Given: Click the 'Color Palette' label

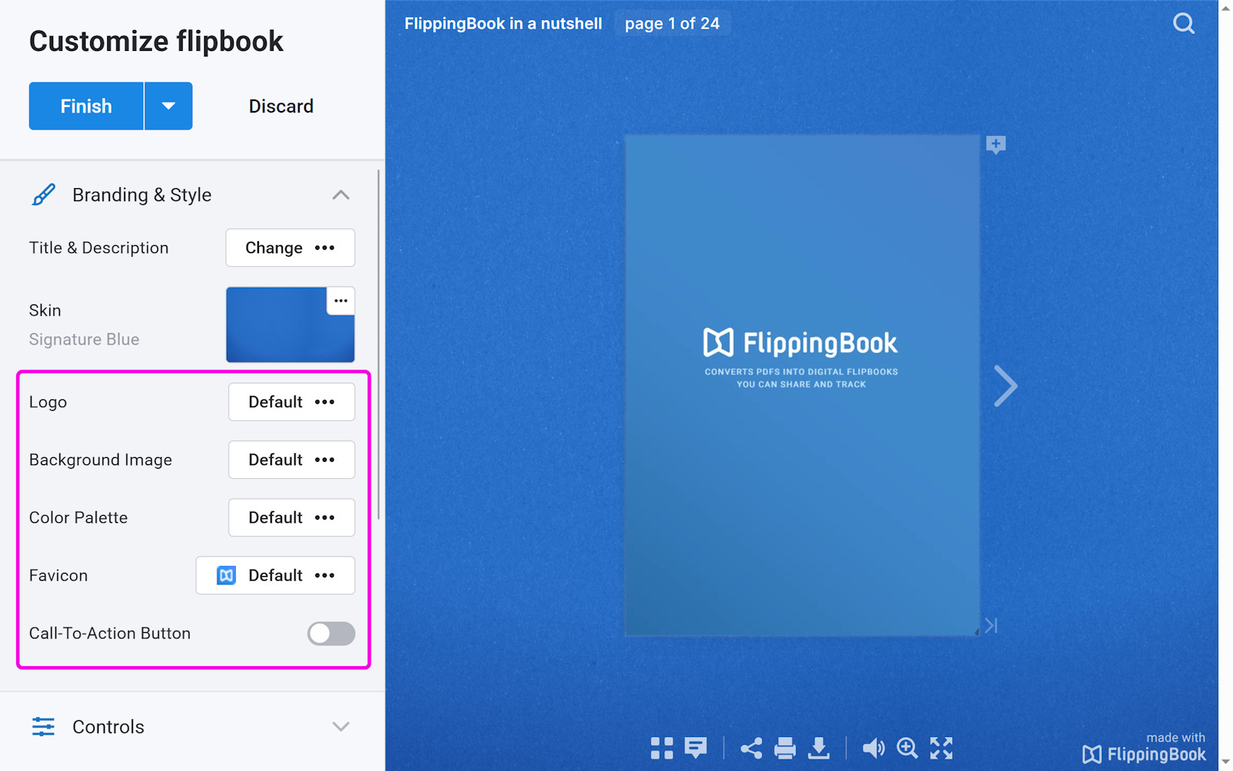Looking at the screenshot, I should pyautogui.click(x=79, y=517).
